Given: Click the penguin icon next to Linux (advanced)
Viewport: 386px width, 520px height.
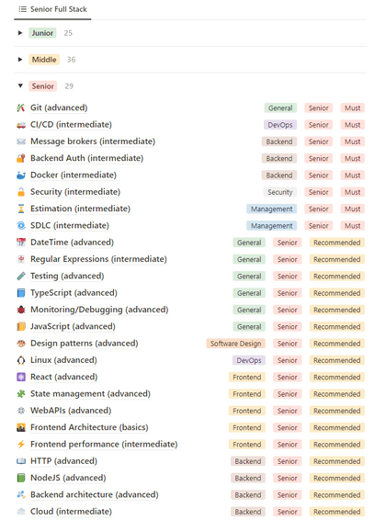Looking at the screenshot, I should coord(21,360).
